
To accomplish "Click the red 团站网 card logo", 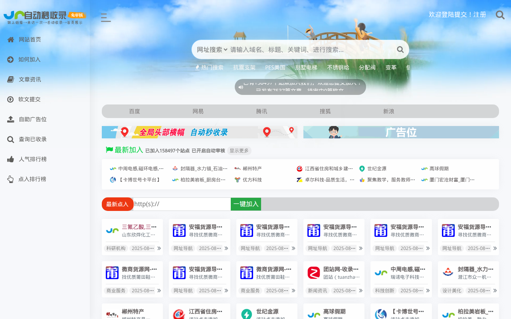I will pyautogui.click(x=314, y=273).
